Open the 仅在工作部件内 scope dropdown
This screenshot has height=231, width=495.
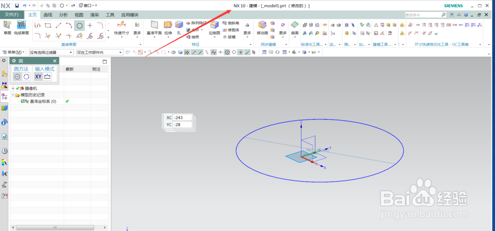pyautogui.click(x=99, y=52)
